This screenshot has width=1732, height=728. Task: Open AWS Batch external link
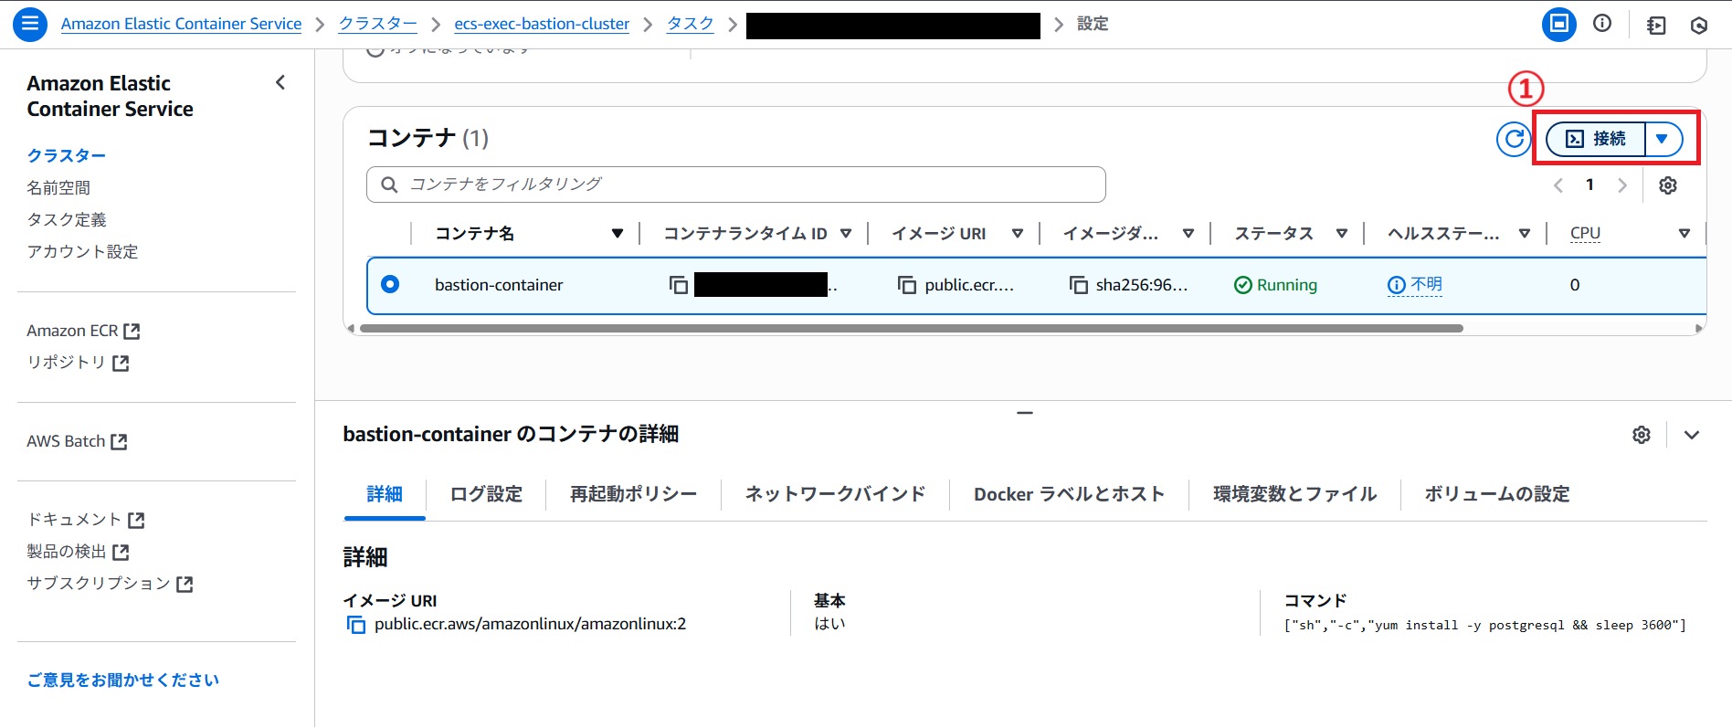click(77, 441)
